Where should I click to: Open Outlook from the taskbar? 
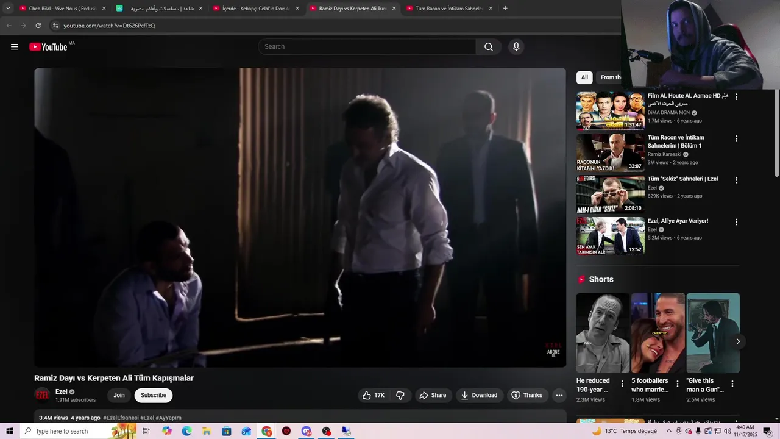[x=246, y=431]
